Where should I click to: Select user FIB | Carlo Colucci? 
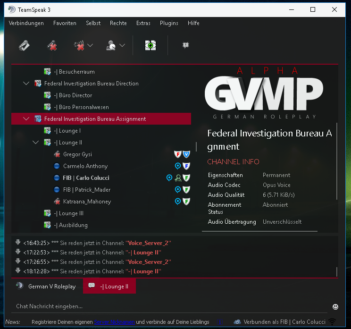point(86,178)
